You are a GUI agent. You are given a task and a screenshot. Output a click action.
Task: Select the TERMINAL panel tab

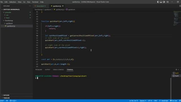point(70,70)
